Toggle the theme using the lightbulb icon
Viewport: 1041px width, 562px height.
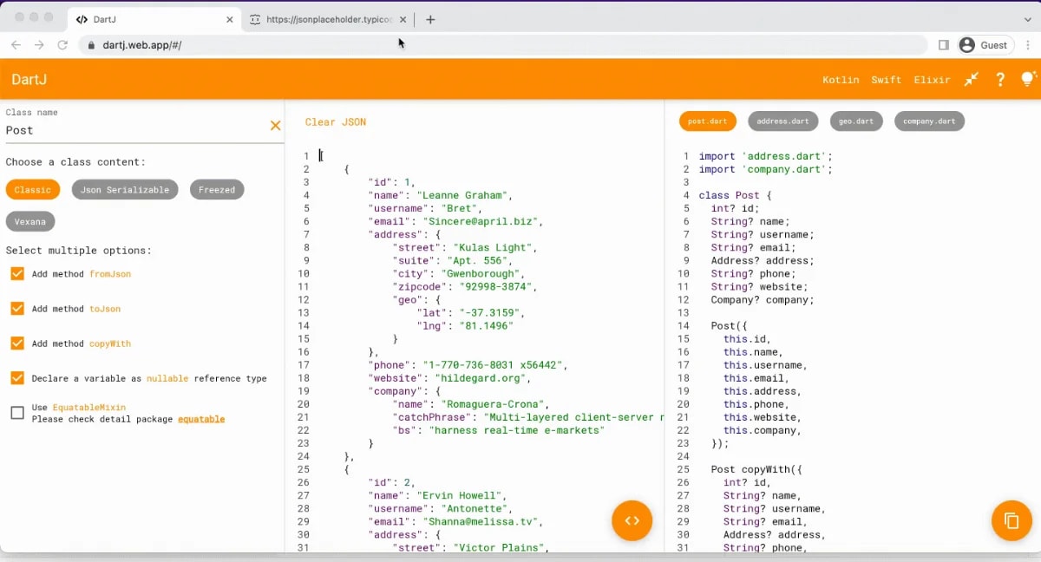pos(1028,79)
